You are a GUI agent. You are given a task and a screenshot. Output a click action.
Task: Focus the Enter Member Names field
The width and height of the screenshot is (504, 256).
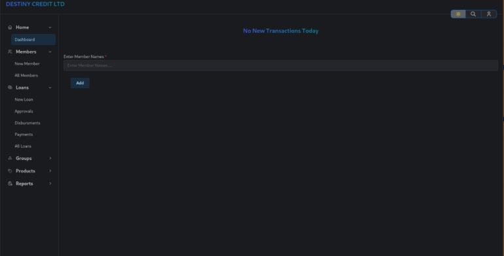pyautogui.click(x=281, y=65)
